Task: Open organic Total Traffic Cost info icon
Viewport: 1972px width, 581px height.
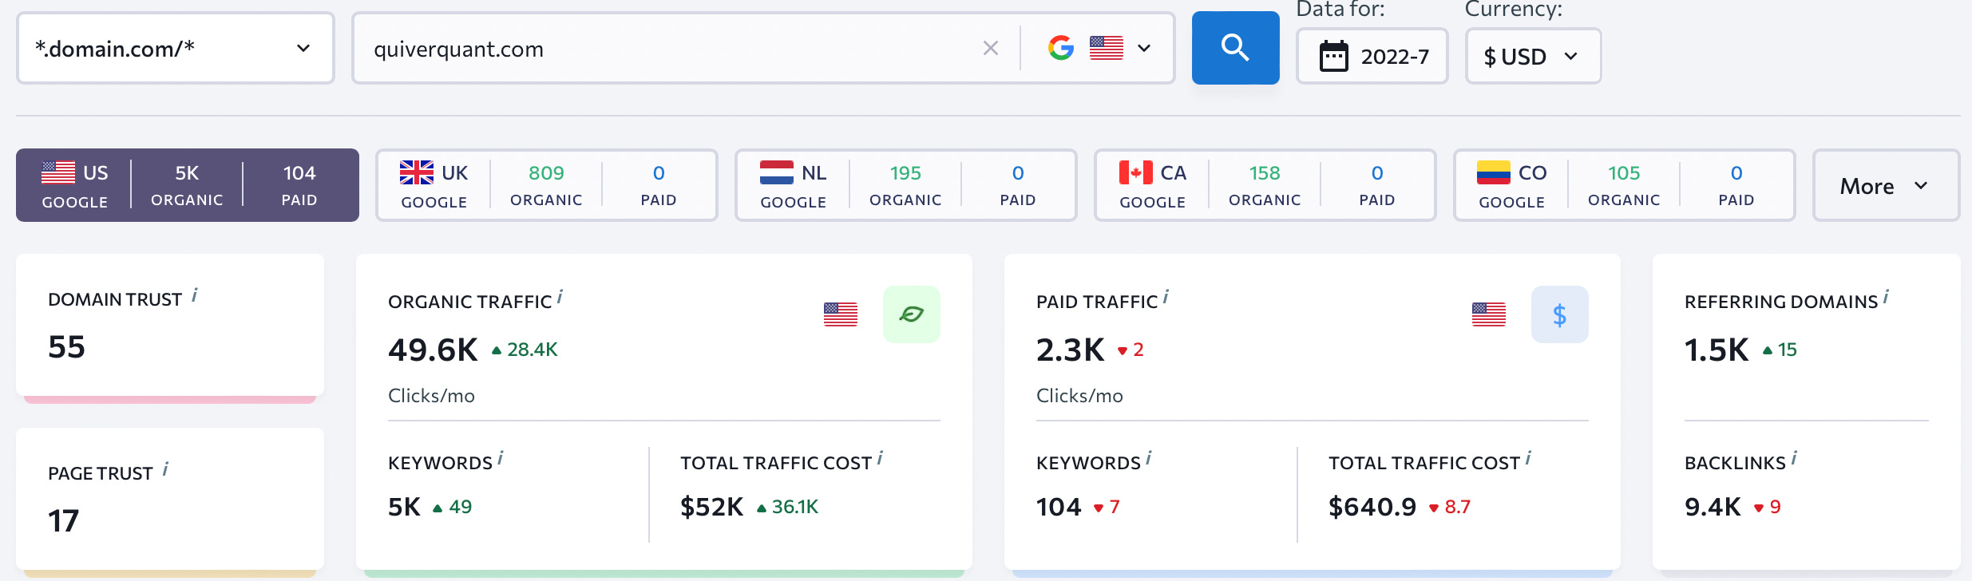Action: click(x=880, y=458)
